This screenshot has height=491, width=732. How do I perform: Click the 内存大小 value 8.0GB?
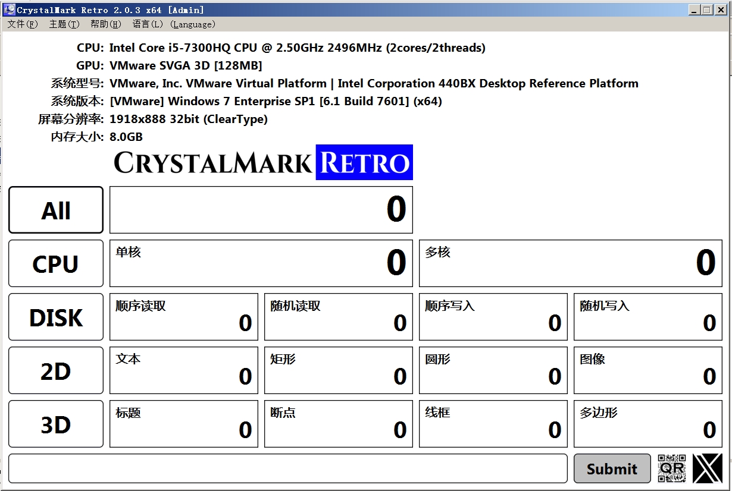coord(126,137)
